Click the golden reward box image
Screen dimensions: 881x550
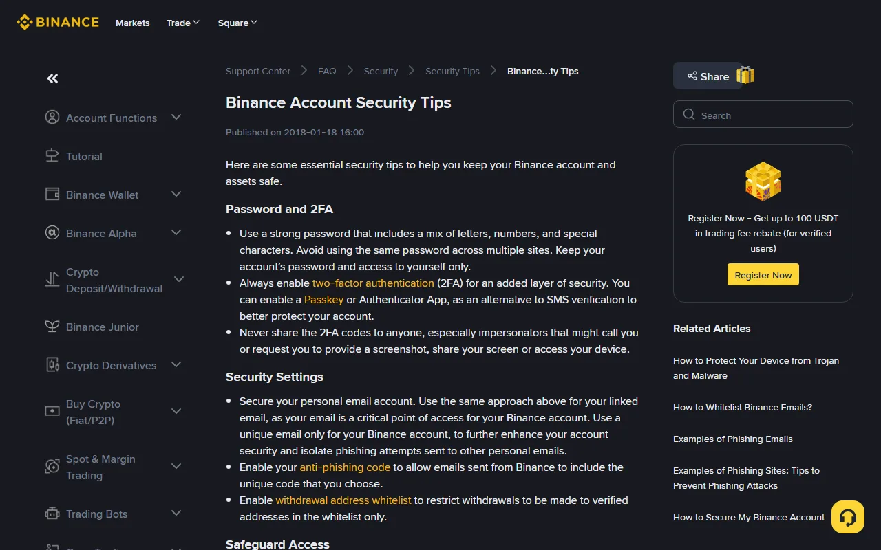point(763,181)
